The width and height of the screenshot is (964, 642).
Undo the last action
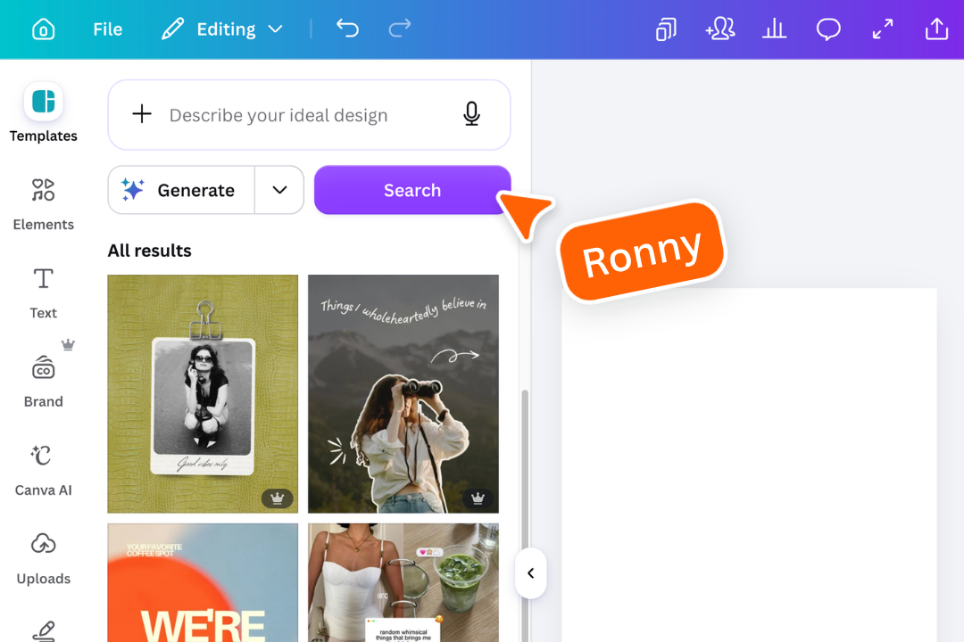coord(347,29)
